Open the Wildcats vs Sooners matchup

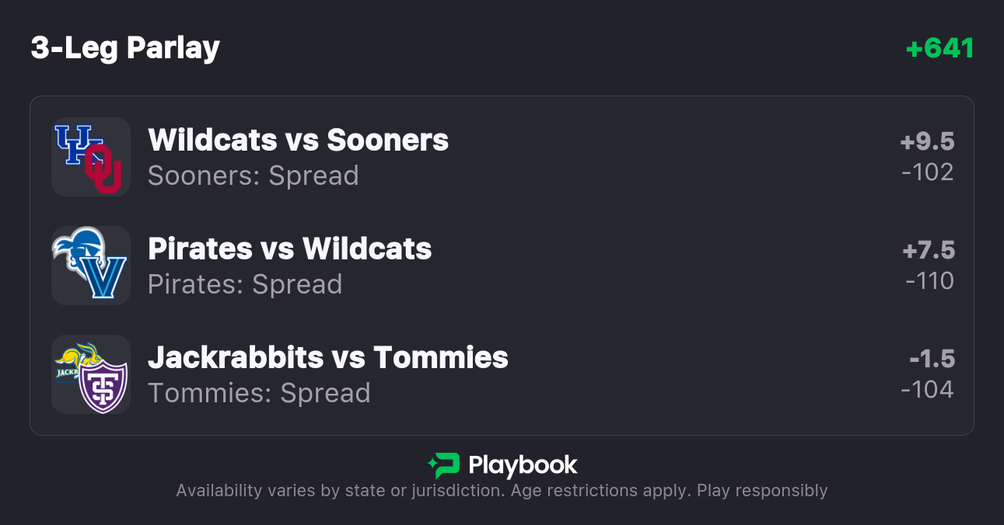298,141
